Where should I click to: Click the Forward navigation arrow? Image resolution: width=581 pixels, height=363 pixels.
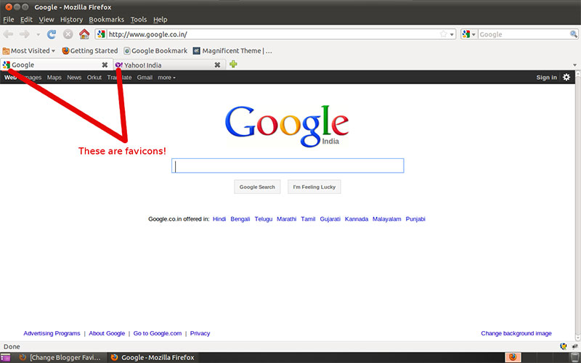coord(25,34)
